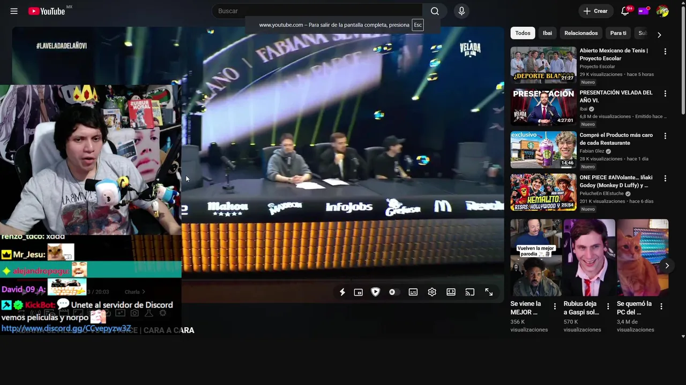
Task: Select the Todos filter chip
Action: pyautogui.click(x=523, y=33)
